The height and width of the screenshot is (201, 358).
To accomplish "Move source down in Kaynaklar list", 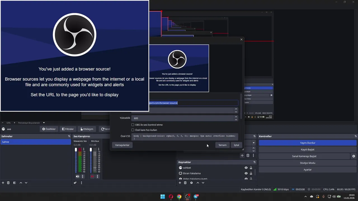I will point(203,183).
